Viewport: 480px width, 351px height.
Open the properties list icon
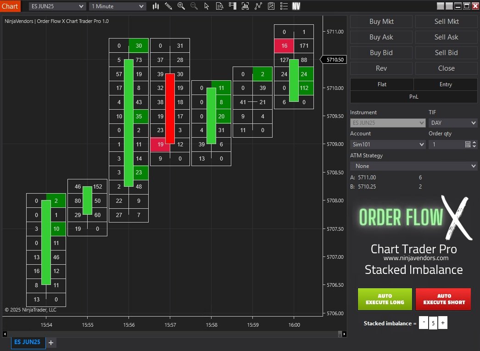coord(284,6)
